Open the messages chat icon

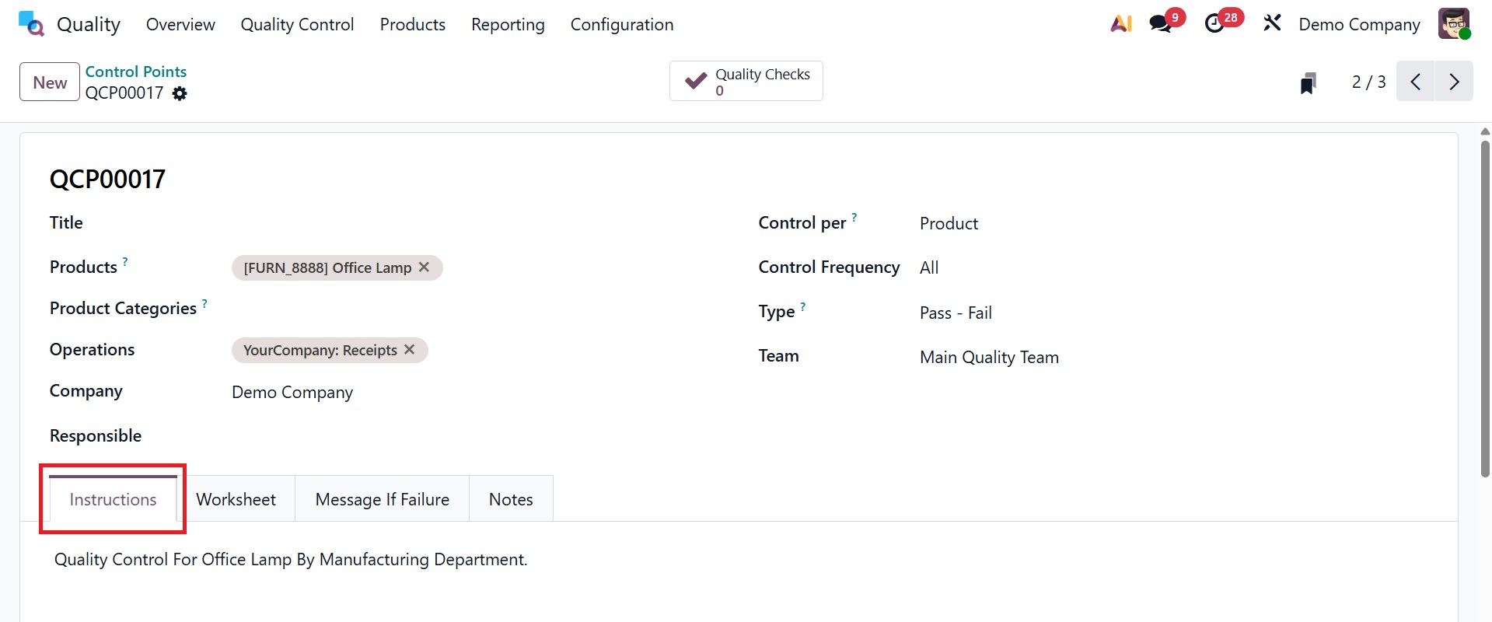1160,24
